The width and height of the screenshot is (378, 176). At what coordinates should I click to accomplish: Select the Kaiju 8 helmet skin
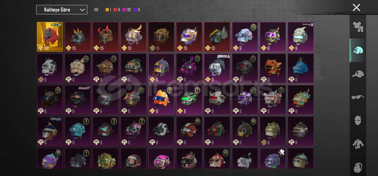point(301,37)
